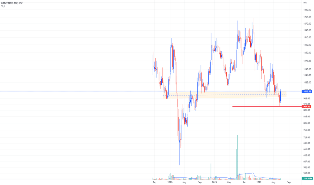314x185 pixels.
Task: Click the FORCEMOT, 1W, NSE symbol title
Action: pos(12,3)
